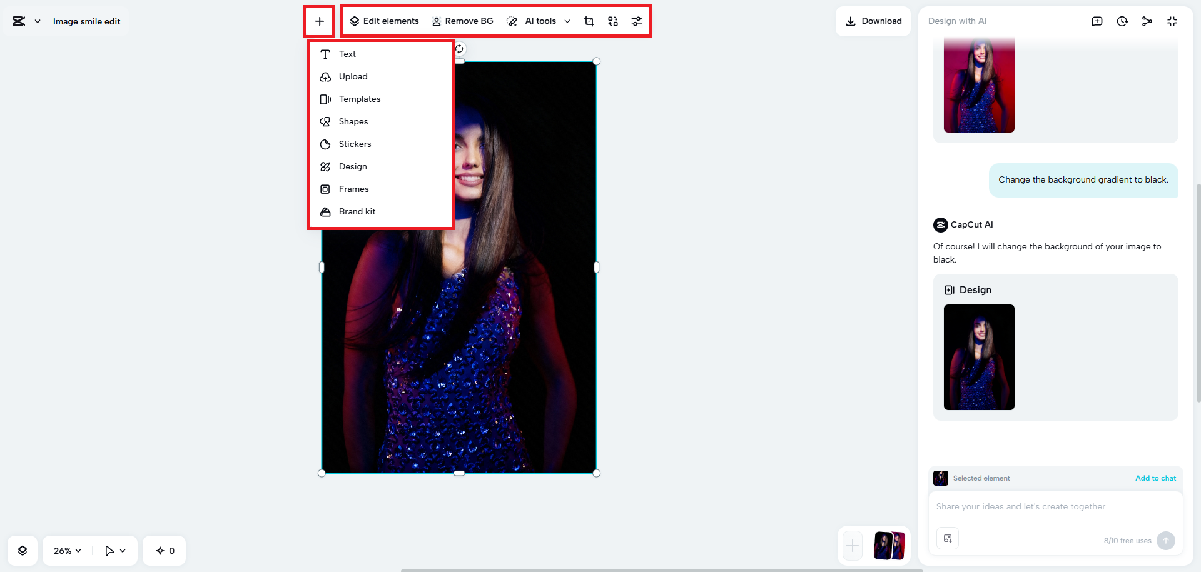1201x572 pixels.
Task: Open chat history via the clock icon
Action: click(x=1122, y=21)
